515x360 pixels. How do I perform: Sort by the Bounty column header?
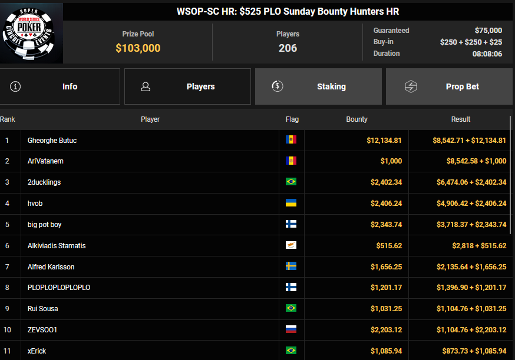click(356, 119)
